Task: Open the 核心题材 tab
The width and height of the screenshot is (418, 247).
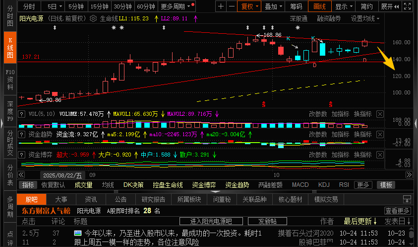Action: [290, 199]
